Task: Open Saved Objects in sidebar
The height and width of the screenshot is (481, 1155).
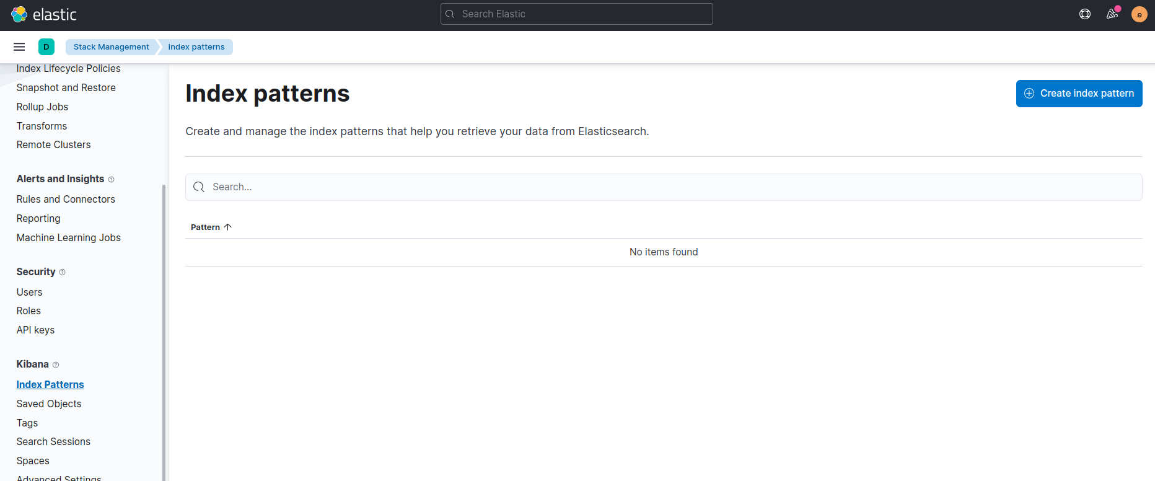Action: pyautogui.click(x=49, y=404)
